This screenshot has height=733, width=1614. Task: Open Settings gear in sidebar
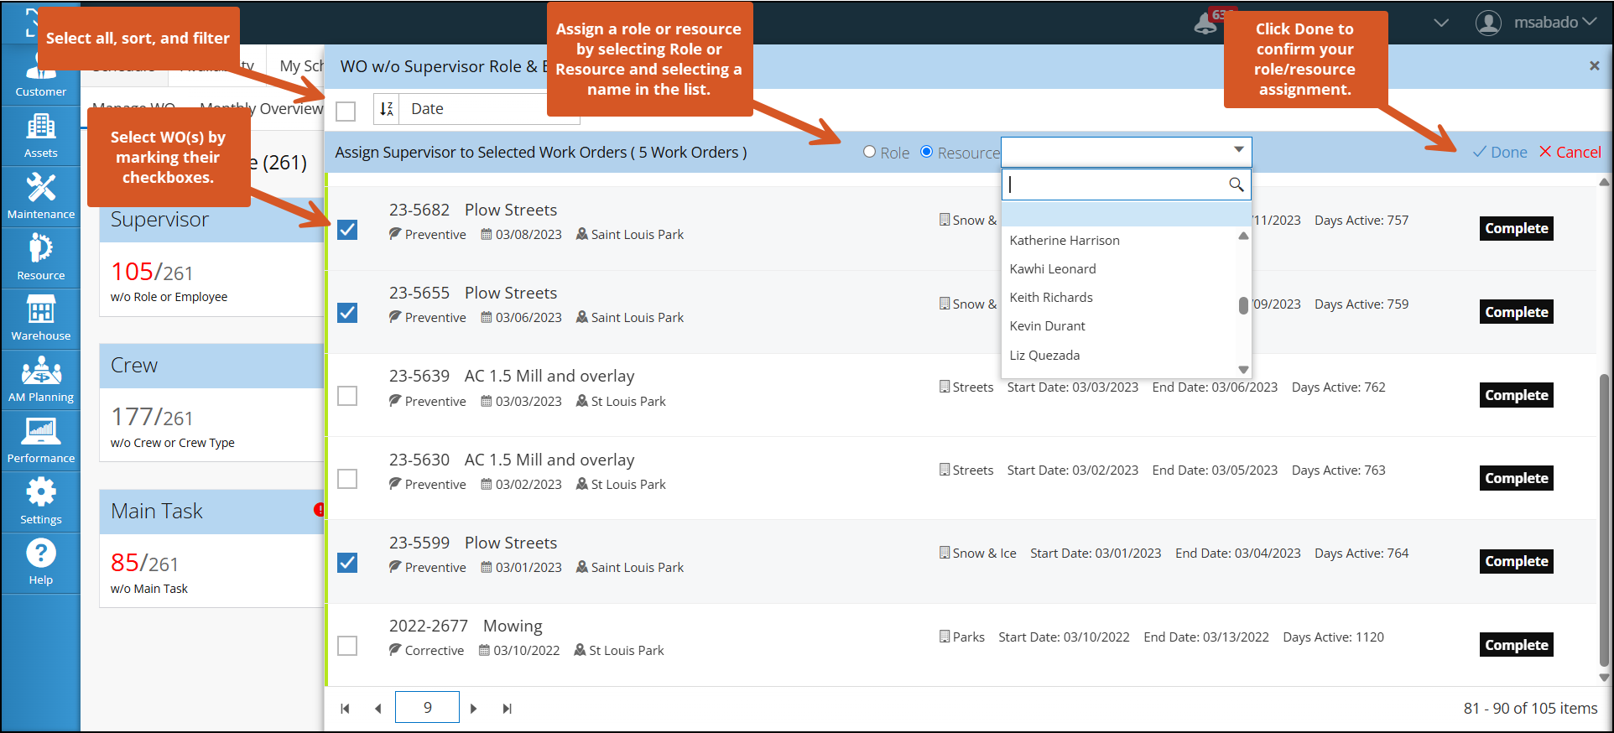[40, 501]
